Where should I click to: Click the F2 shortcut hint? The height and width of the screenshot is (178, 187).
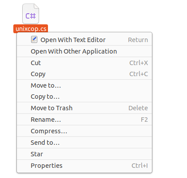(144, 120)
